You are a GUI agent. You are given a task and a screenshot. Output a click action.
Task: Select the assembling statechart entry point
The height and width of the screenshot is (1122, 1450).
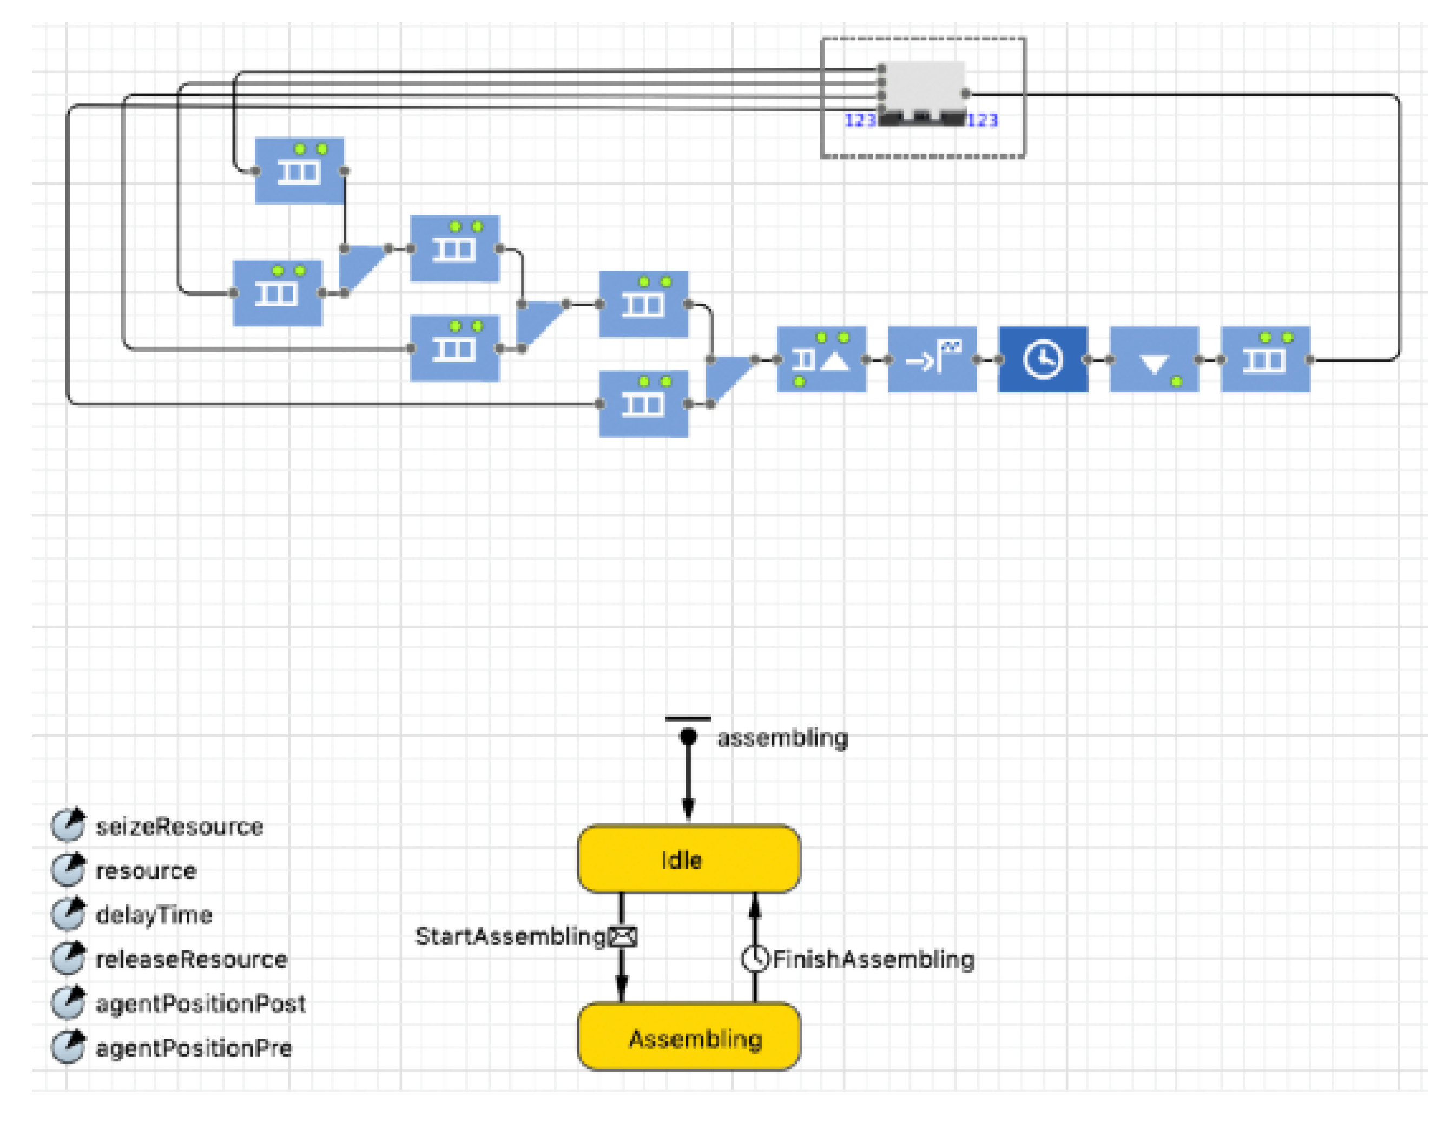(x=688, y=736)
